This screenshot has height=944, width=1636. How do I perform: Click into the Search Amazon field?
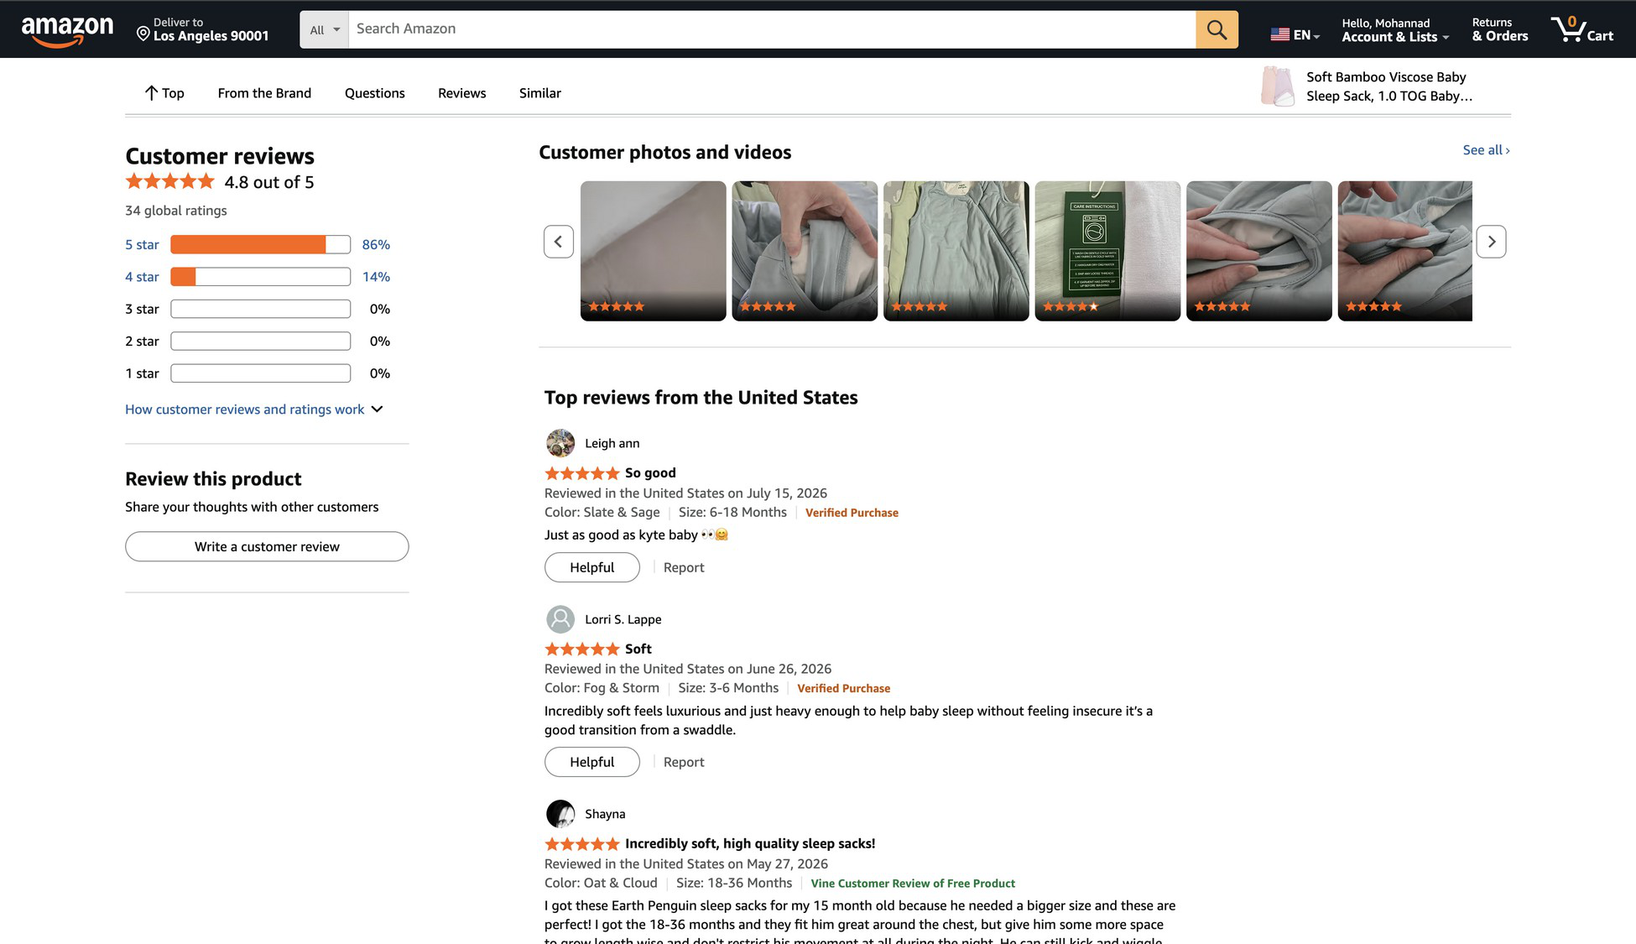pyautogui.click(x=772, y=29)
